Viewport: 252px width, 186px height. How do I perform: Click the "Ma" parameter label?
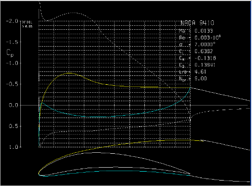pos(182,31)
